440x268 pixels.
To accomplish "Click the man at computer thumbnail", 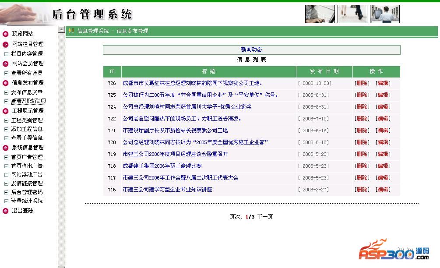I will (385, 14).
